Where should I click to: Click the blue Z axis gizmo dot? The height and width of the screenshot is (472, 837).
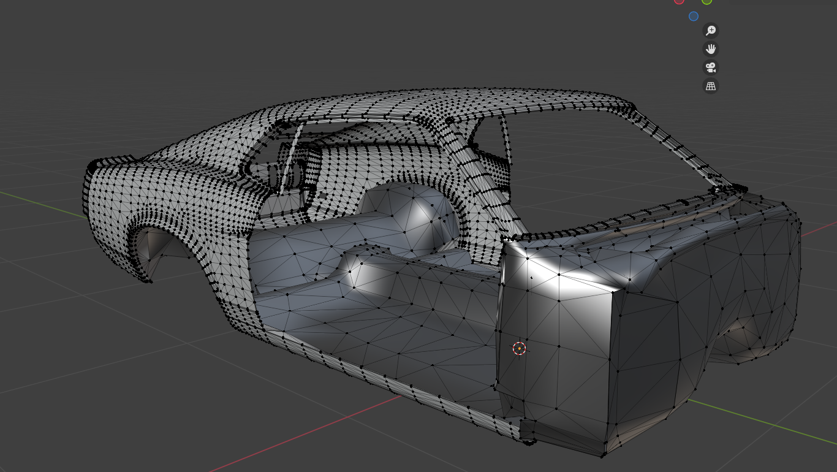(694, 17)
